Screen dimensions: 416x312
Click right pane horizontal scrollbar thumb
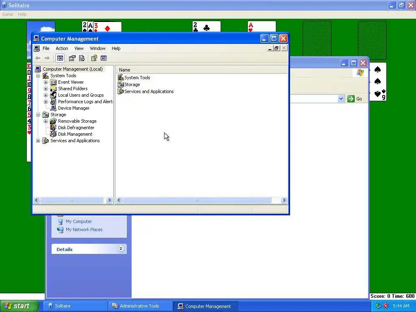[197, 200]
